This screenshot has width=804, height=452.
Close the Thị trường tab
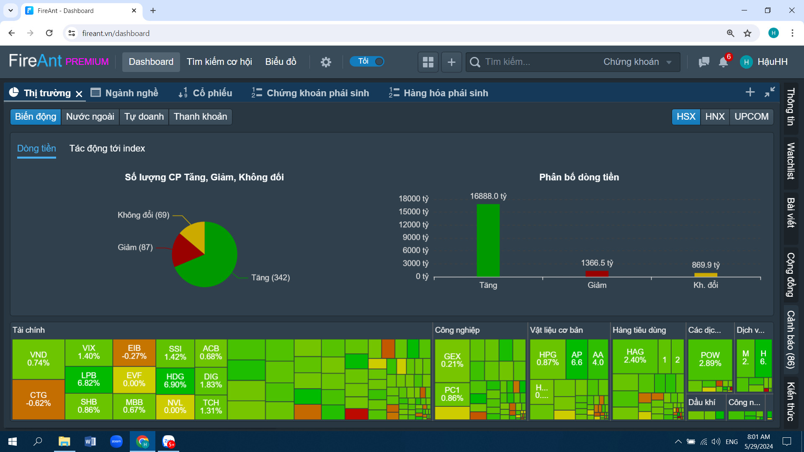point(79,94)
